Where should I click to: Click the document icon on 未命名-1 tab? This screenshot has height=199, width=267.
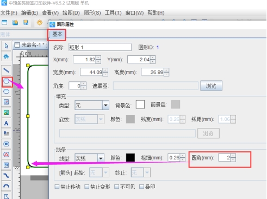[17, 45]
